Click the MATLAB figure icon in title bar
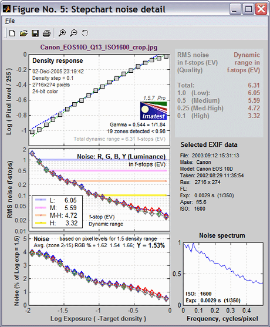The width and height of the screenshot is (270, 327). (6, 9)
